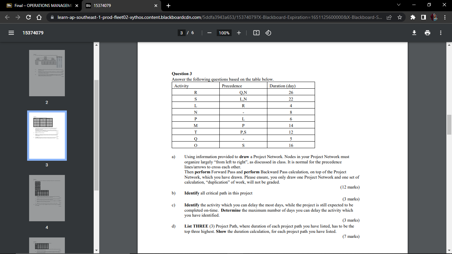Click the 100% zoom level field

(224, 33)
